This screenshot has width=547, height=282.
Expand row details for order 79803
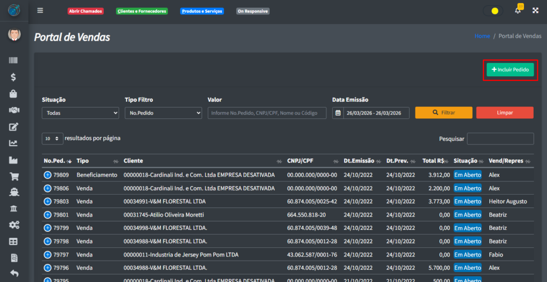(x=48, y=202)
